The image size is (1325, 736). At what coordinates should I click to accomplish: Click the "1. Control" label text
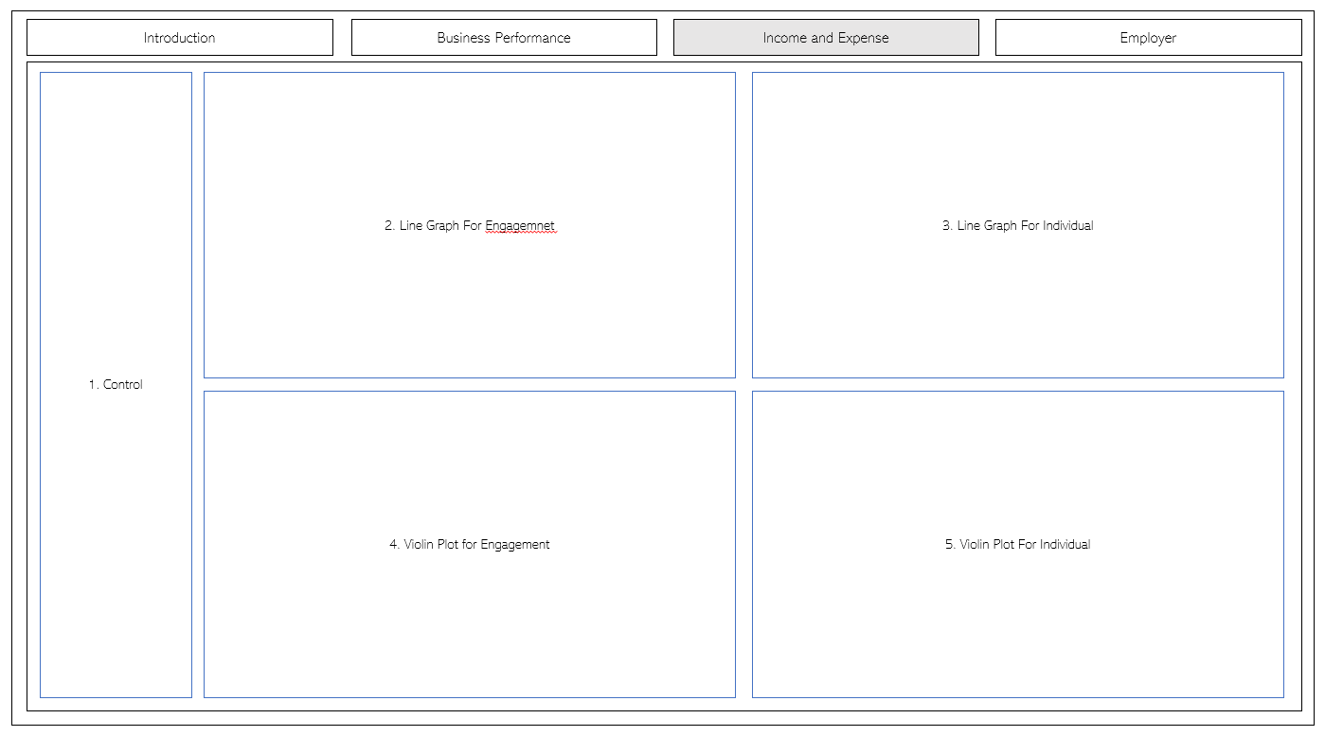pos(116,385)
